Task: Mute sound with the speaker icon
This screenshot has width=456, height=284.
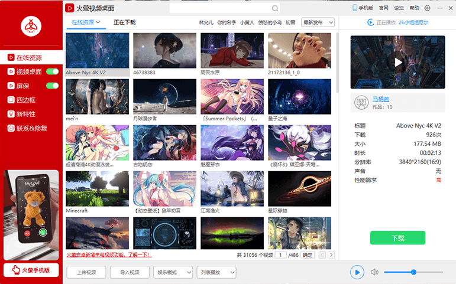Action: 374,272
